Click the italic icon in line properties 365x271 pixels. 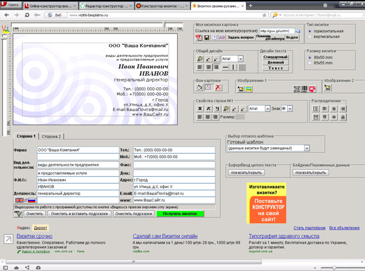coord(207,108)
